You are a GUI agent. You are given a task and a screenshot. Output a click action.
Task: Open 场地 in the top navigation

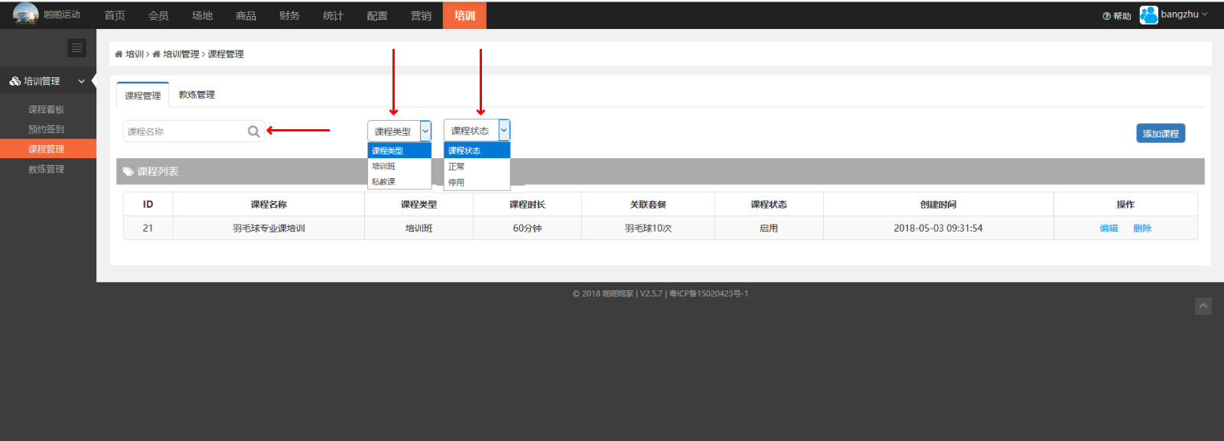tap(202, 15)
